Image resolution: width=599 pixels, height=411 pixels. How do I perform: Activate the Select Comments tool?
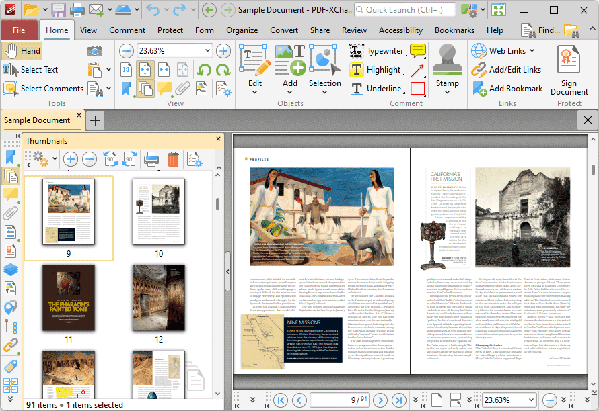pyautogui.click(x=43, y=89)
